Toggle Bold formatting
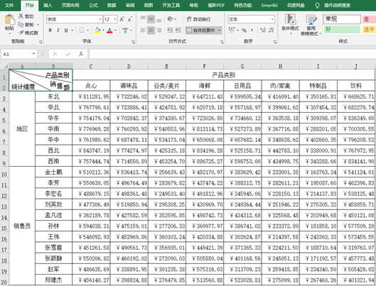 [x=50, y=31]
